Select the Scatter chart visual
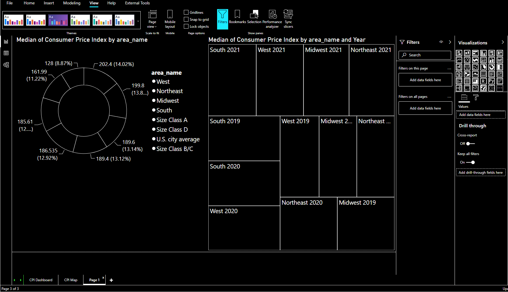The height and width of the screenshot is (292, 508). 475,67
